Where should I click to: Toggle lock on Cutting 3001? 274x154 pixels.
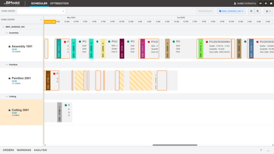(x=10, y=110)
